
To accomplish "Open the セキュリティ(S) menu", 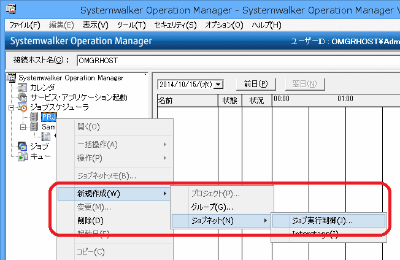I will [175, 25].
